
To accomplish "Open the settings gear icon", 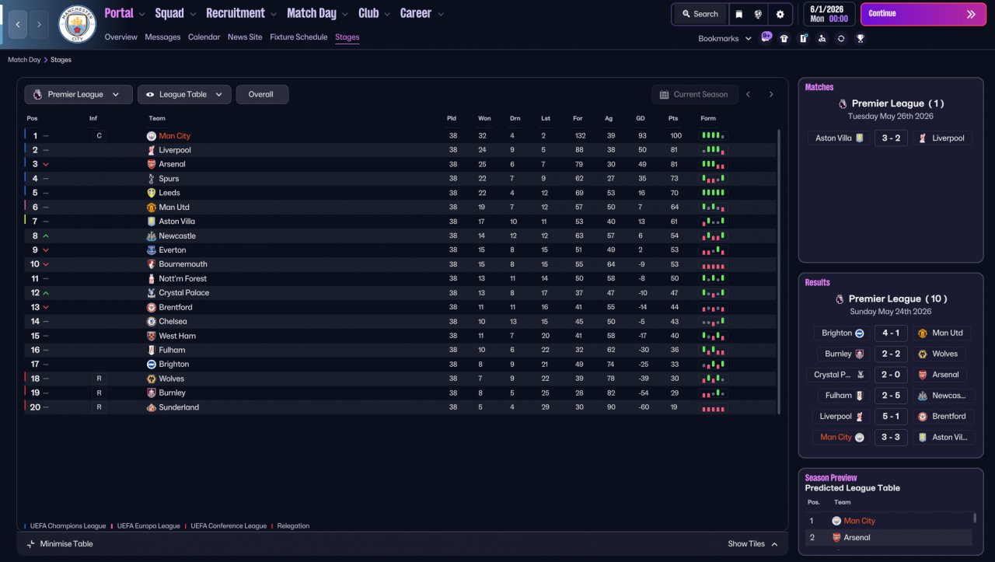I will pos(780,14).
